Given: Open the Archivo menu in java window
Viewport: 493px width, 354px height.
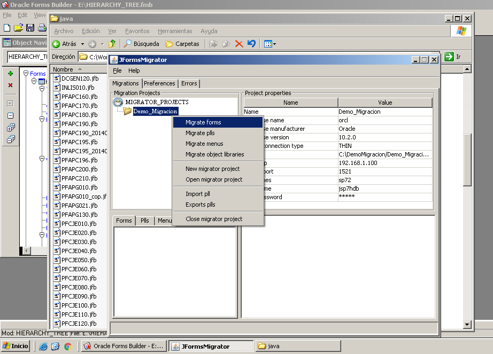Looking at the screenshot, I should tap(64, 31).
